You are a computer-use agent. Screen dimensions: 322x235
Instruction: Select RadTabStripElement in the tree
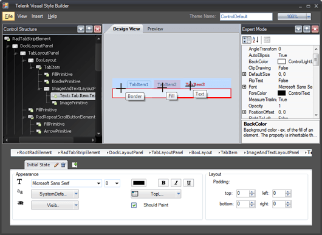click(31, 39)
